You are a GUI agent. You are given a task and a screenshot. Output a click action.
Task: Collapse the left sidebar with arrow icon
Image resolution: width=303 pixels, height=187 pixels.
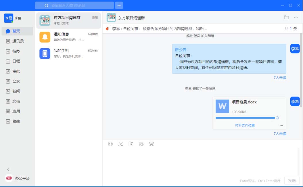[9, 169]
